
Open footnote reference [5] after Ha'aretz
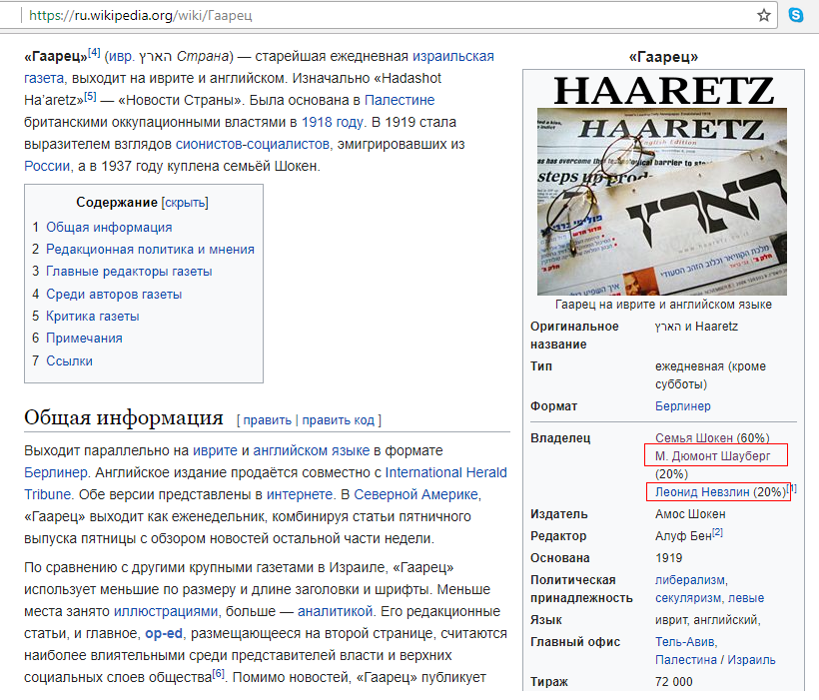[90, 96]
